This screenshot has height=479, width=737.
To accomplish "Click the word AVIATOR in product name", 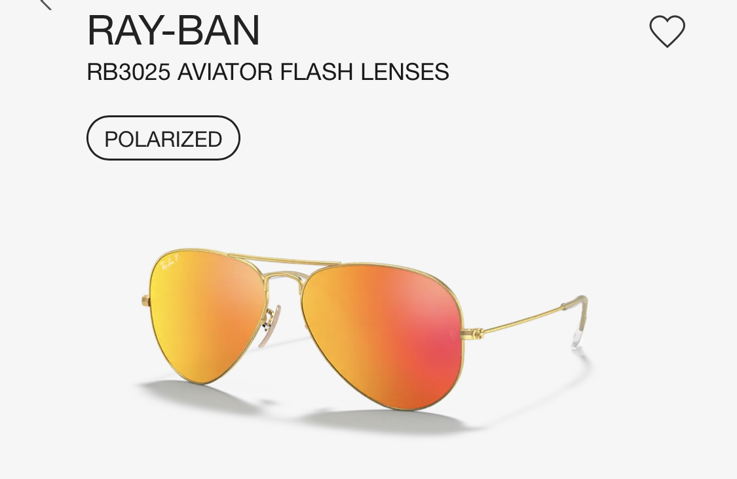I will (225, 72).
